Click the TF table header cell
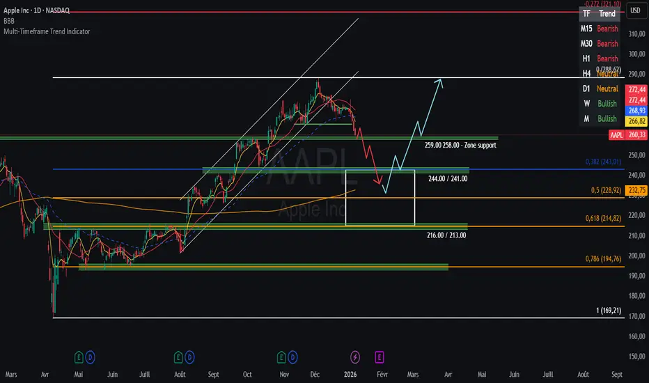This screenshot has height=383, width=649. 586,14
